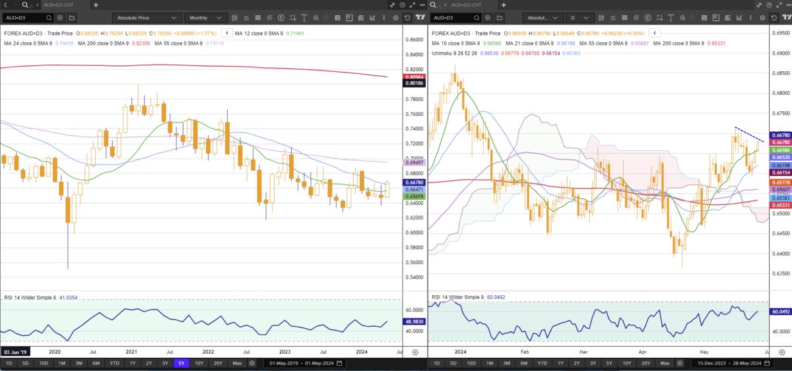
Task: Open date range calendar icon in left chart footer
Action: tap(339, 363)
